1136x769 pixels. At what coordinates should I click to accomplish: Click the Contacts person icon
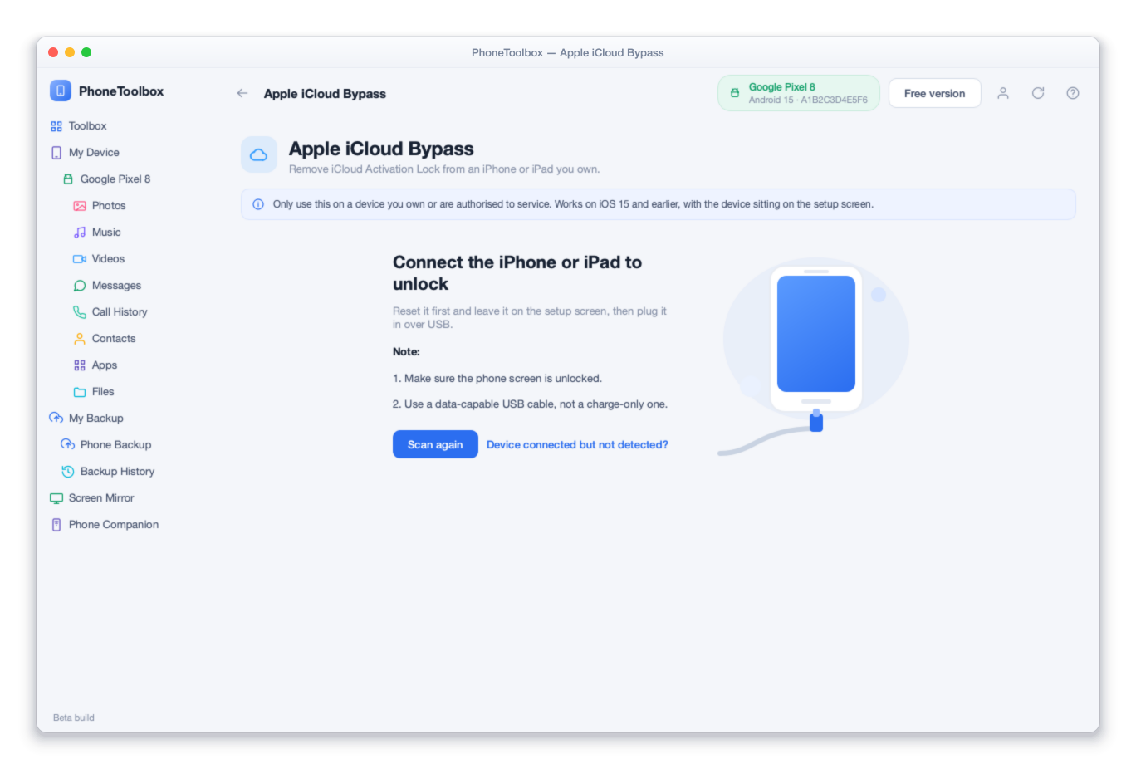point(80,339)
